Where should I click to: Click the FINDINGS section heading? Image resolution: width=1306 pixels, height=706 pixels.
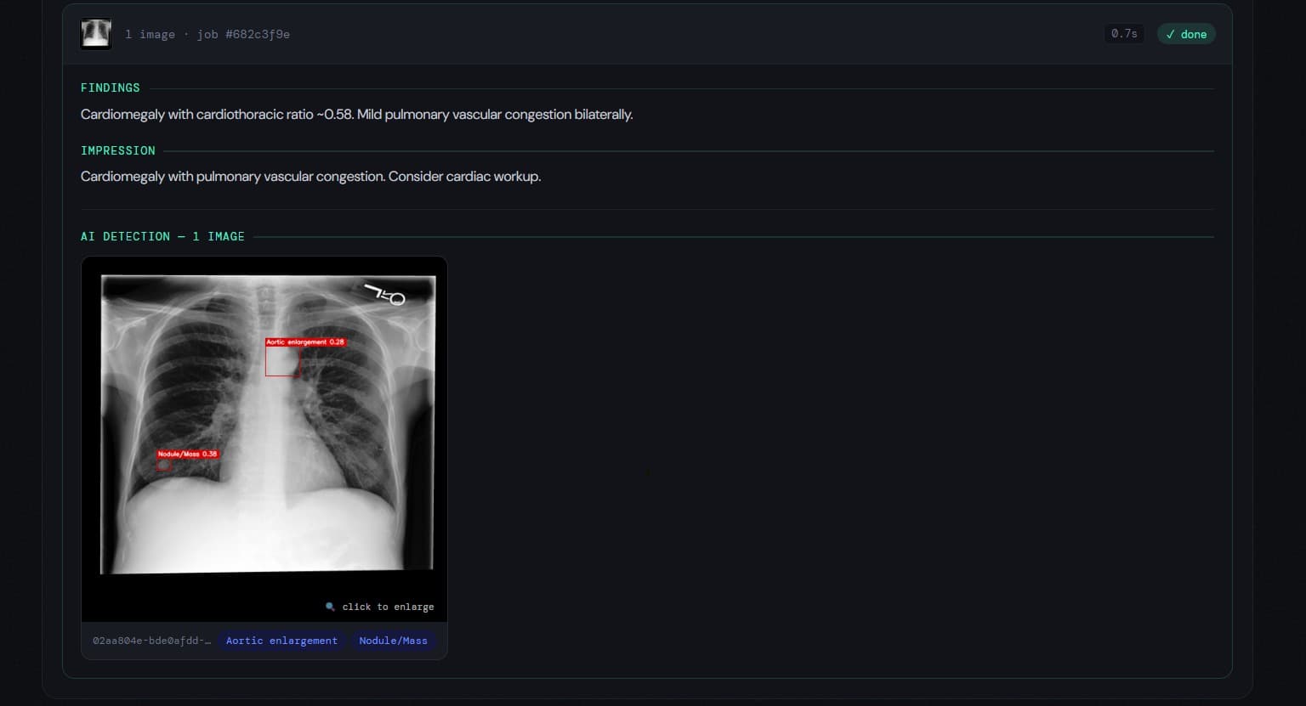(110, 88)
